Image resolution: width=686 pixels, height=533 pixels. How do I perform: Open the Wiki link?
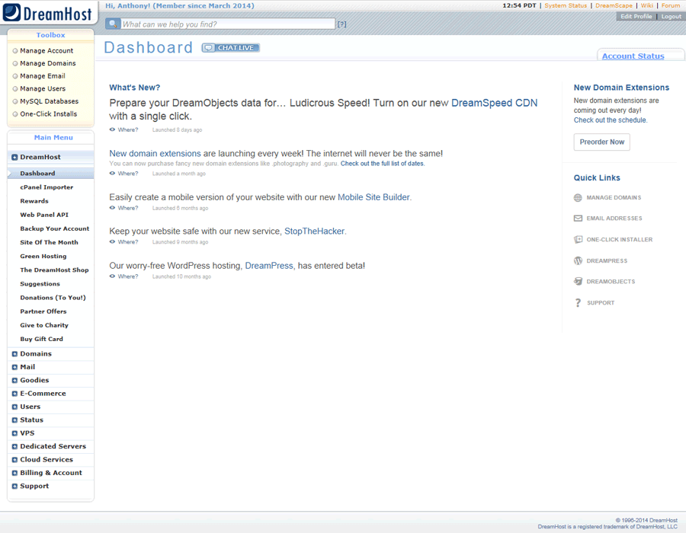[646, 5]
